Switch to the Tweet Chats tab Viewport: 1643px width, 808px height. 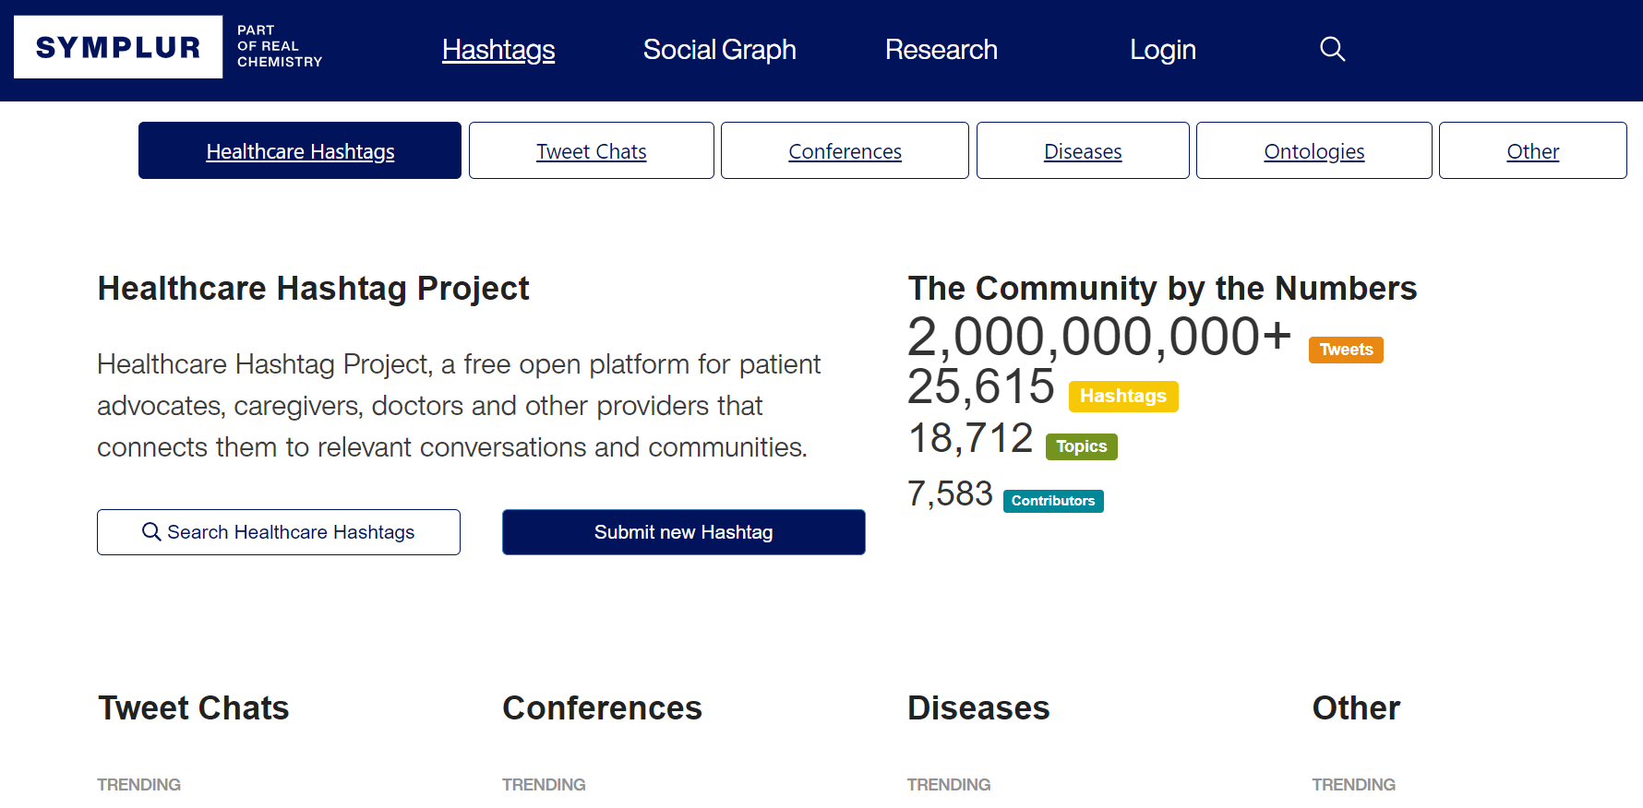pos(591,151)
